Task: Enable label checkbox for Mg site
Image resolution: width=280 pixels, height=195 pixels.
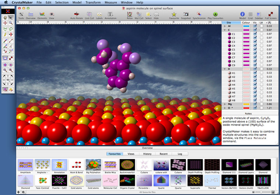Action: 262,104
